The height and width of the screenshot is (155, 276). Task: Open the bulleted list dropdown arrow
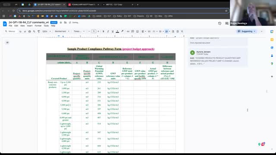pyautogui.click(x=163, y=31)
